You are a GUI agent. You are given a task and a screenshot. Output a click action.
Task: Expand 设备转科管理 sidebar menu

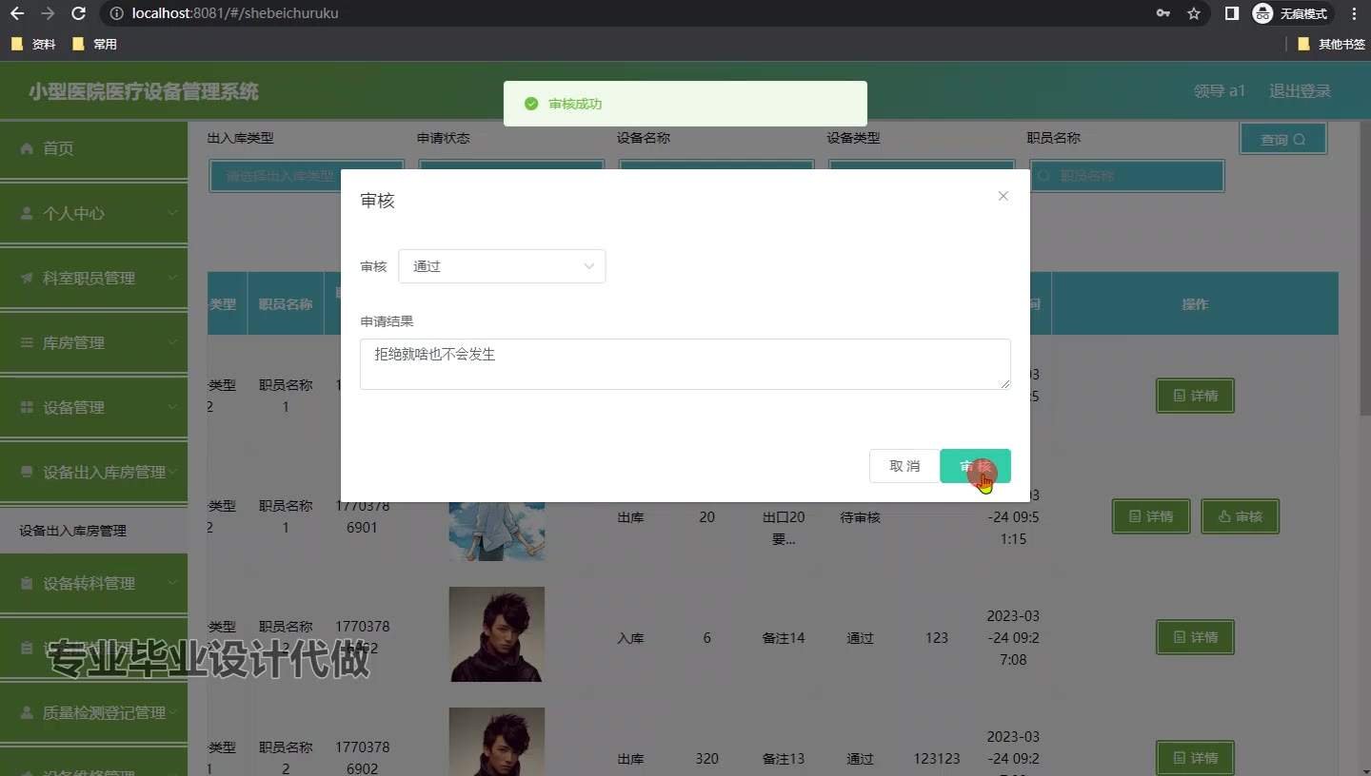pyautogui.click(x=93, y=583)
